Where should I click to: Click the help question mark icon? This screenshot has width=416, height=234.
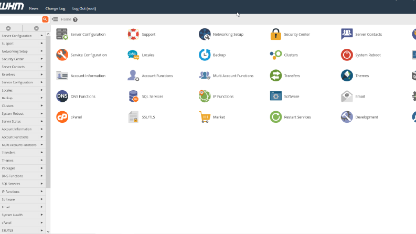click(x=76, y=19)
